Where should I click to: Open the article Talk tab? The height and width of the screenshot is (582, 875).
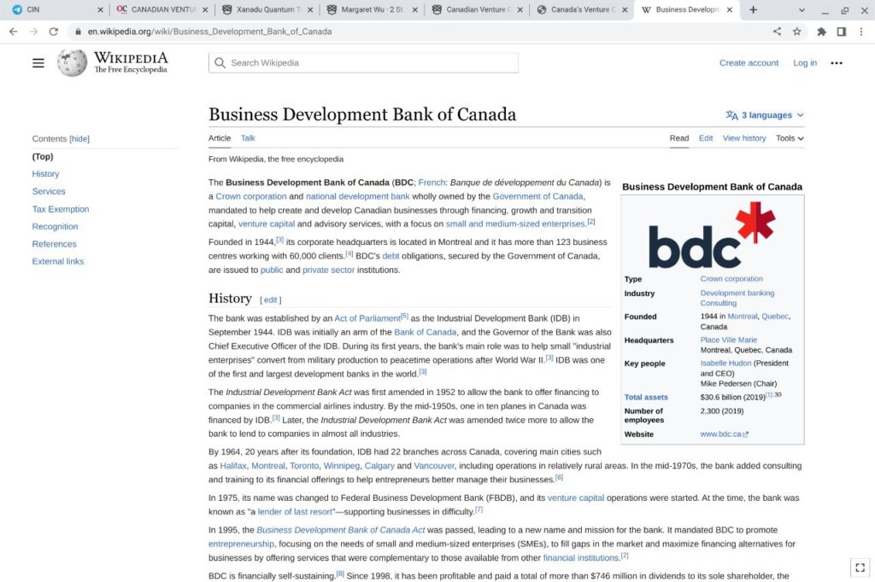[x=248, y=138]
